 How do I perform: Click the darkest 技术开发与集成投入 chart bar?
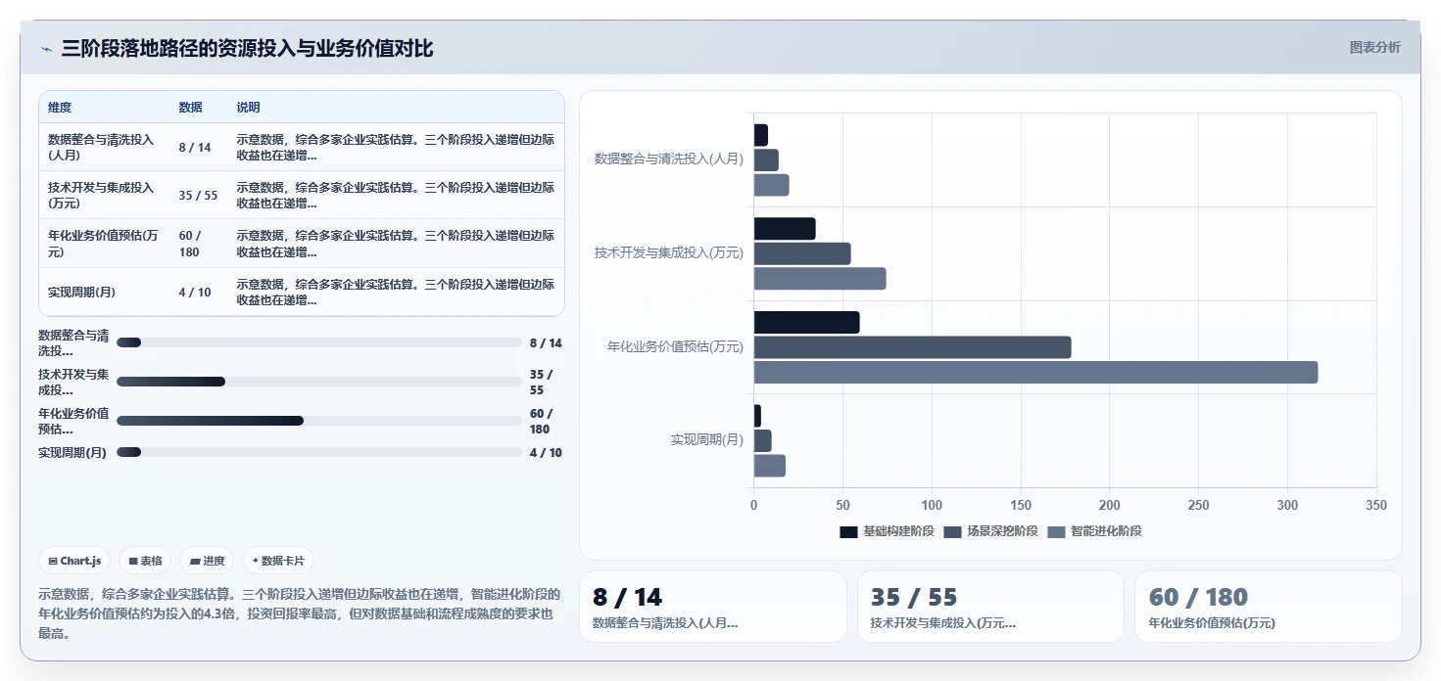[x=785, y=228]
